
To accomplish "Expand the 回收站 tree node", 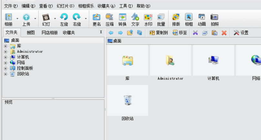I will 5,74.
